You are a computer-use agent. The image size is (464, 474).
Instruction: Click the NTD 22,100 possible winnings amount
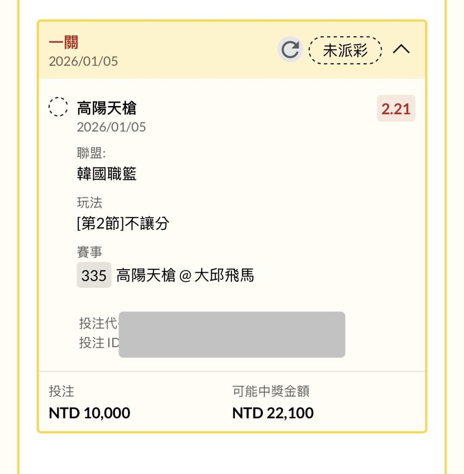tap(273, 413)
